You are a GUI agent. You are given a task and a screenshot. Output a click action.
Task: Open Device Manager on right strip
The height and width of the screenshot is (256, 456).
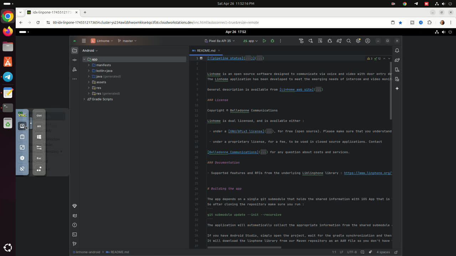[397, 70]
